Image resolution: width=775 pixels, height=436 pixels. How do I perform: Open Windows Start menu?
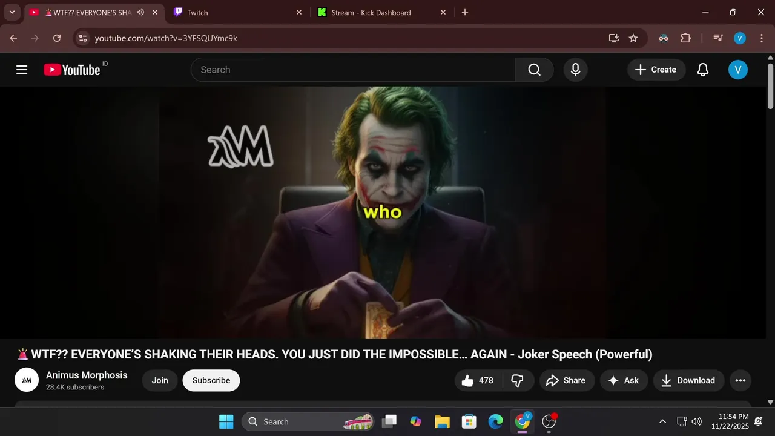click(x=226, y=421)
